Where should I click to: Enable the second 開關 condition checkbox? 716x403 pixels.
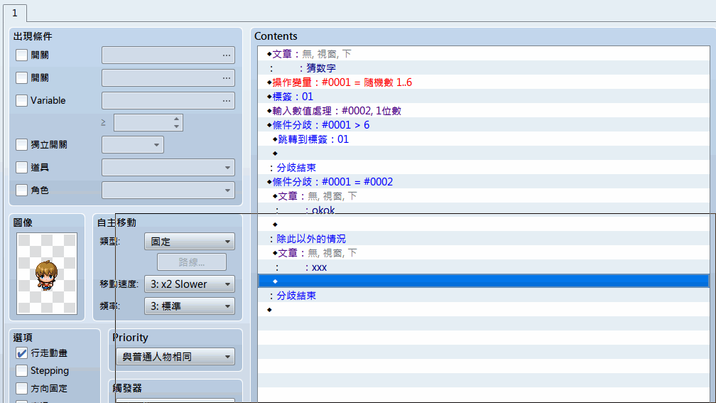[21, 77]
